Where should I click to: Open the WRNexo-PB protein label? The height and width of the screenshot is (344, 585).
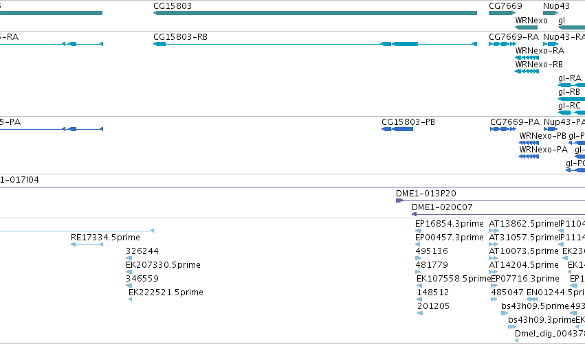[x=543, y=136]
